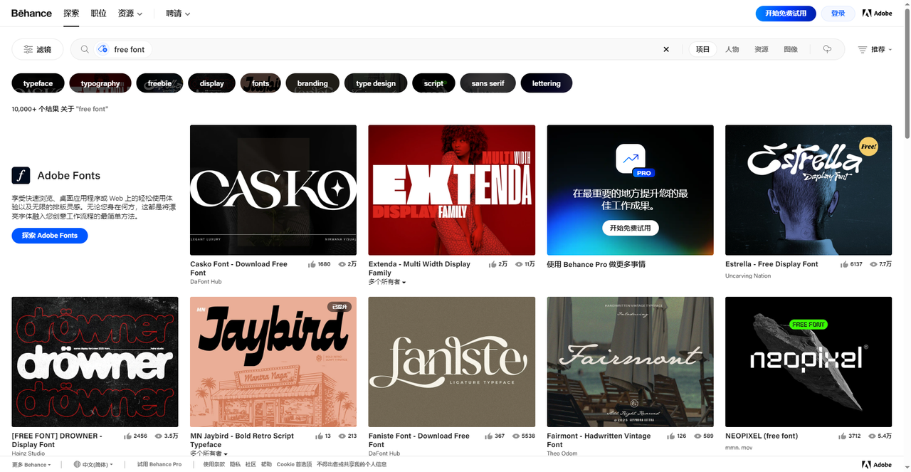Open the filter panel icon

(x=28, y=49)
